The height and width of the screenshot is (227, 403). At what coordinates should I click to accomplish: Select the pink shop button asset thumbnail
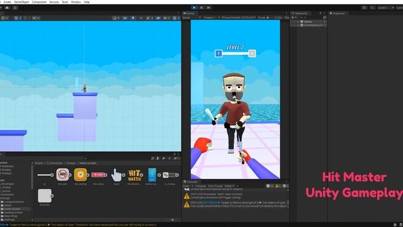pyautogui.click(x=98, y=175)
